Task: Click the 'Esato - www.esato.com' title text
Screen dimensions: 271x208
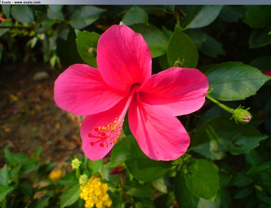Action: pos(21,2)
